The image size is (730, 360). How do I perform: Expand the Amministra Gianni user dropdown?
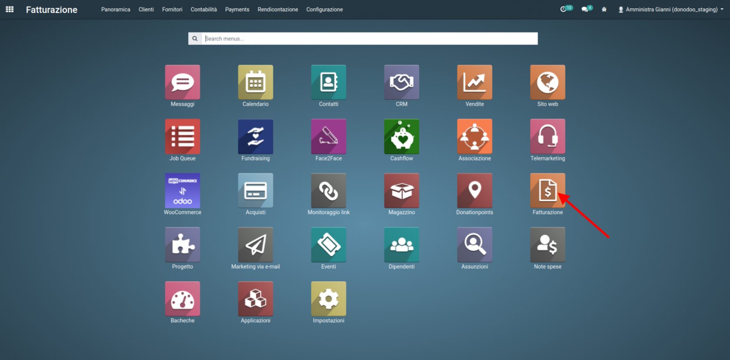tap(671, 10)
